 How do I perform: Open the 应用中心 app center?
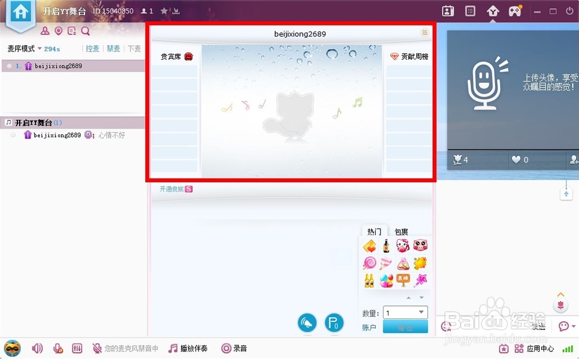(x=534, y=349)
